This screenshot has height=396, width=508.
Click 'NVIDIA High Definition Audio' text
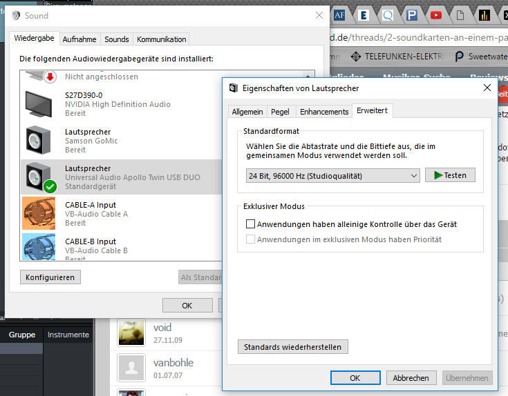(x=117, y=104)
